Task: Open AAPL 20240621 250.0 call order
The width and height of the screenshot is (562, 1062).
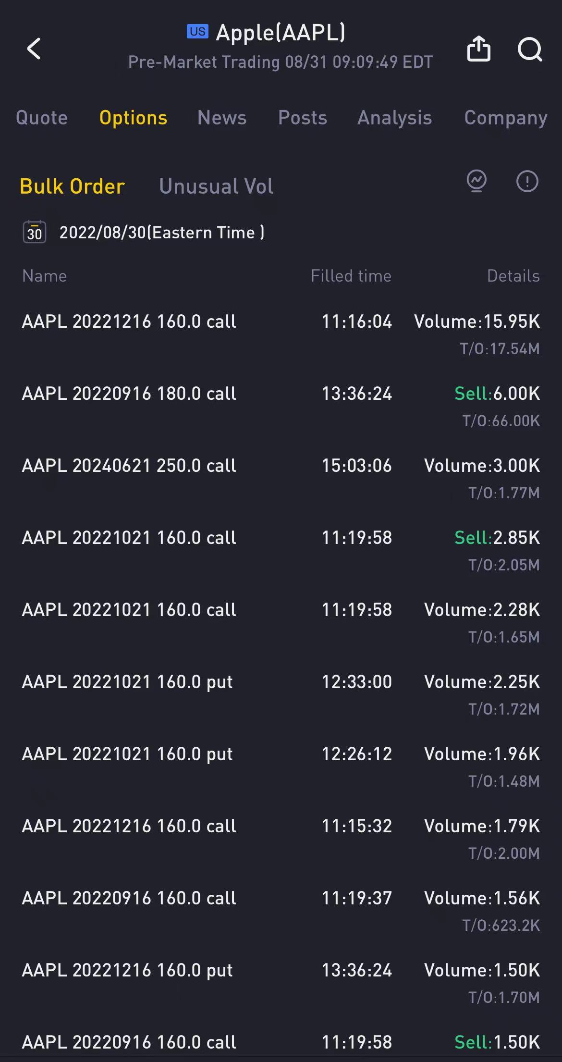Action: pyautogui.click(x=281, y=478)
